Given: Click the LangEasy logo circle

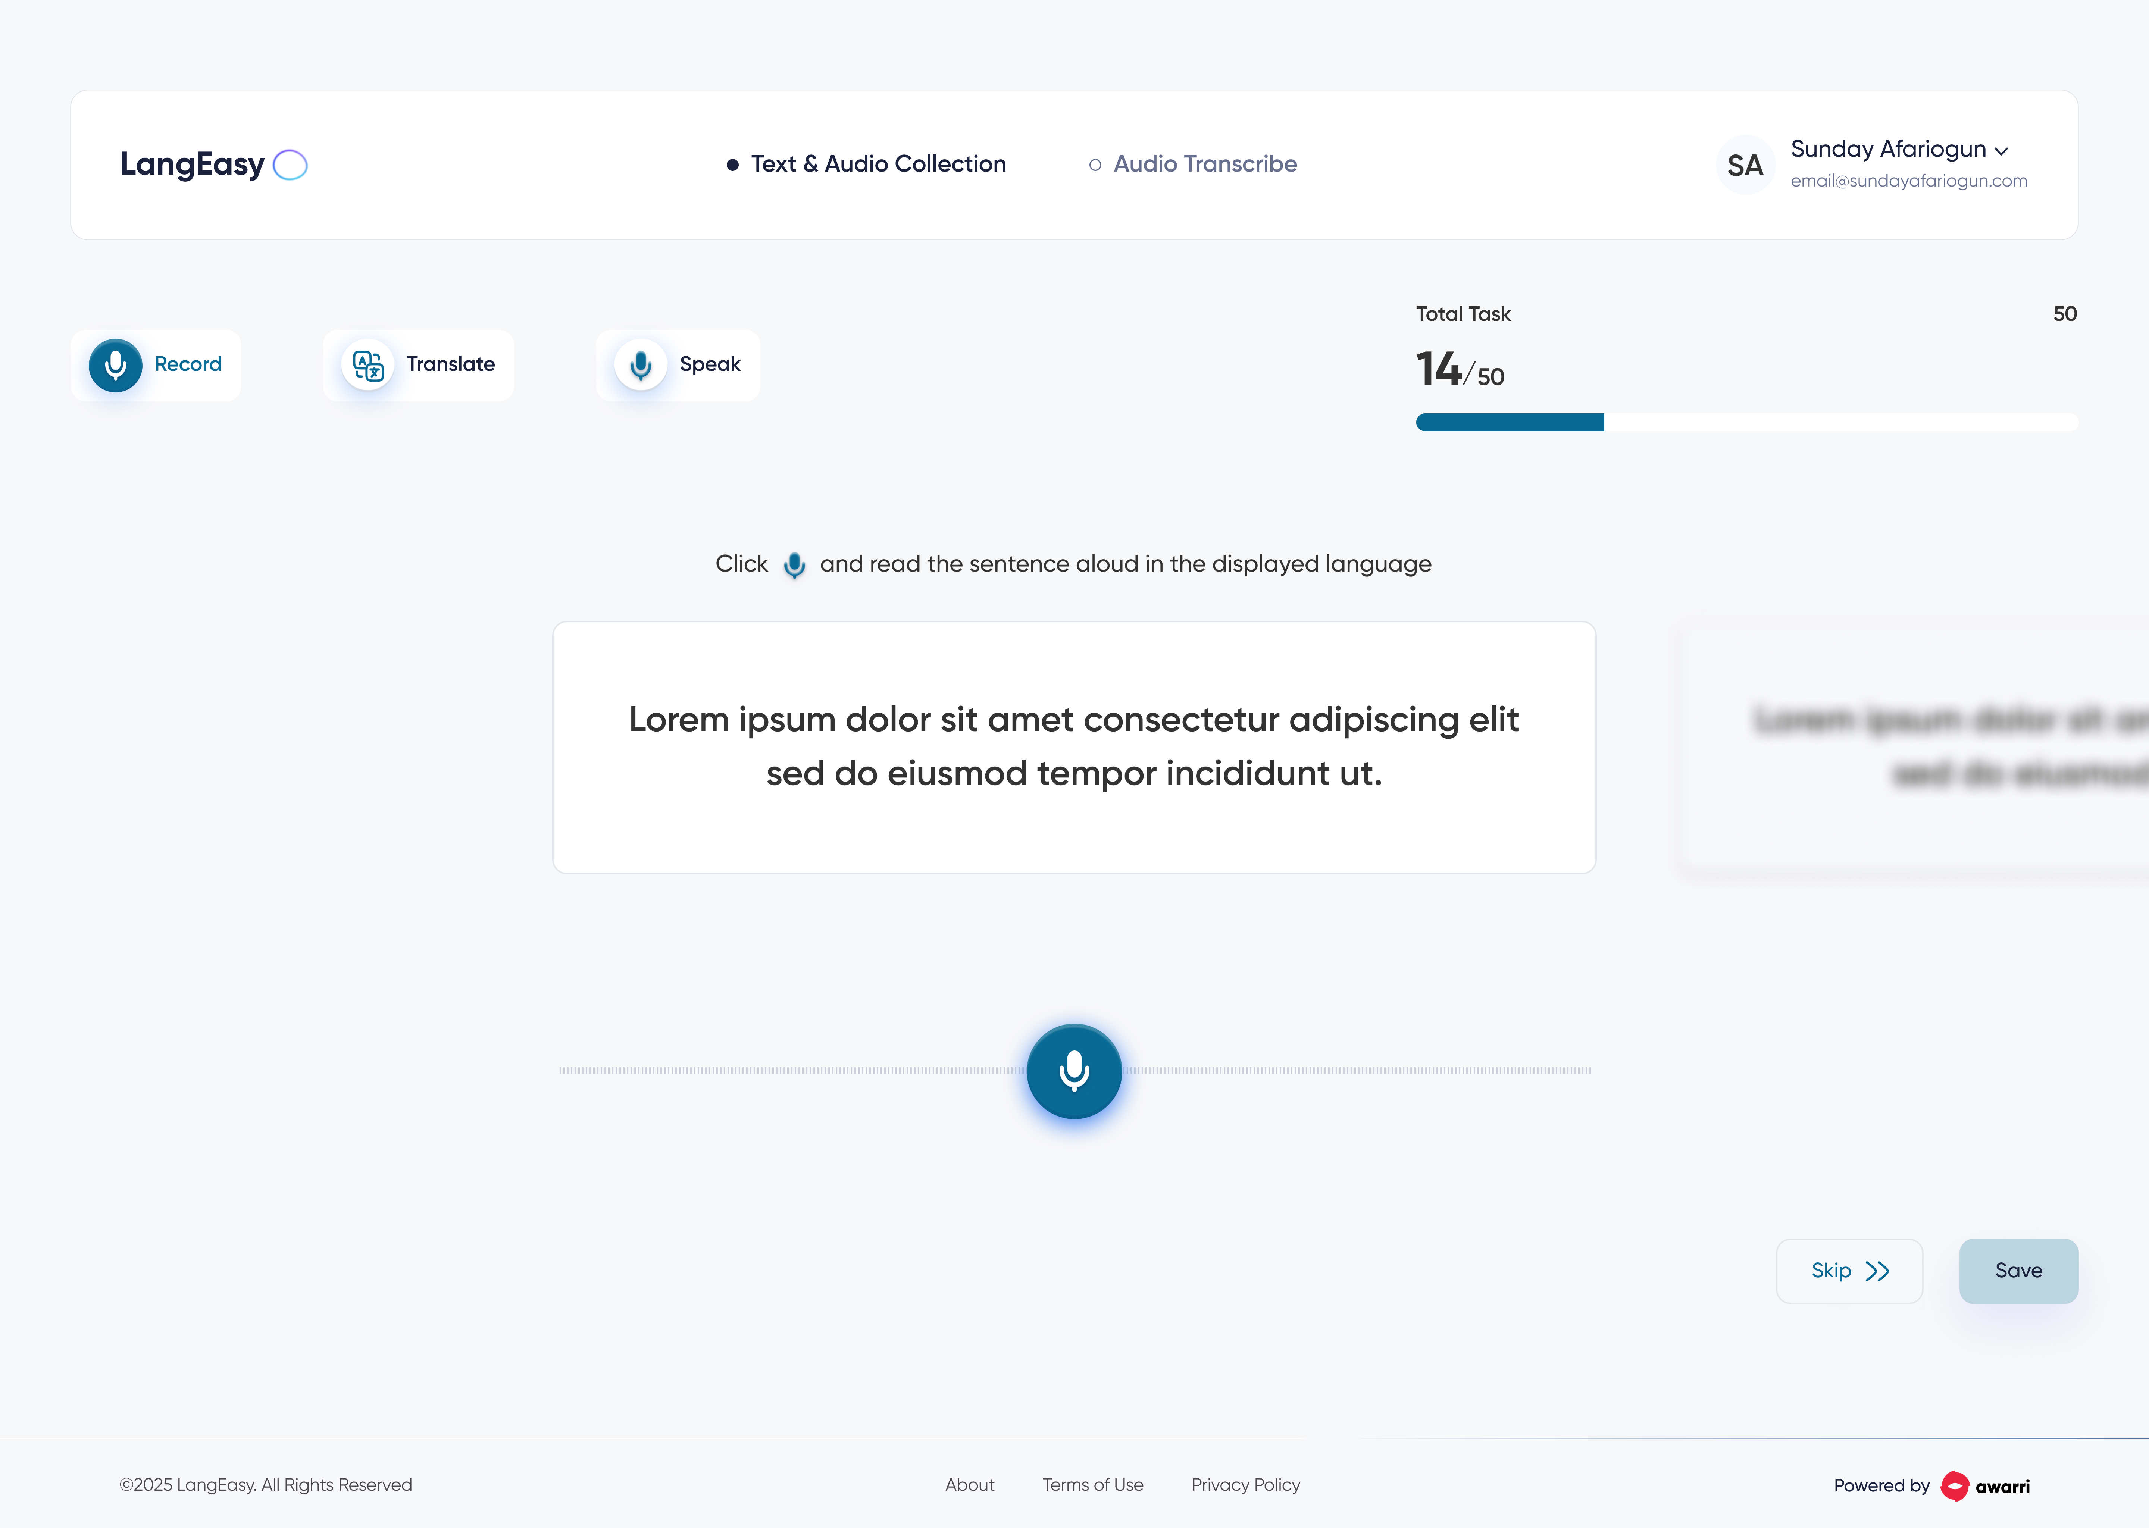Looking at the screenshot, I should coord(290,165).
